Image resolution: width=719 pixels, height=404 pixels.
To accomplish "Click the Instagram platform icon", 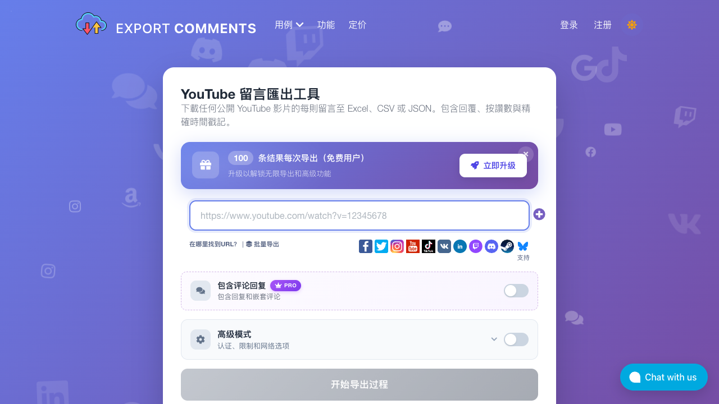I will pos(397,246).
